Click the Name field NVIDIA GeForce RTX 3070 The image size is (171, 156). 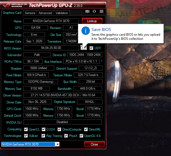(51, 21)
